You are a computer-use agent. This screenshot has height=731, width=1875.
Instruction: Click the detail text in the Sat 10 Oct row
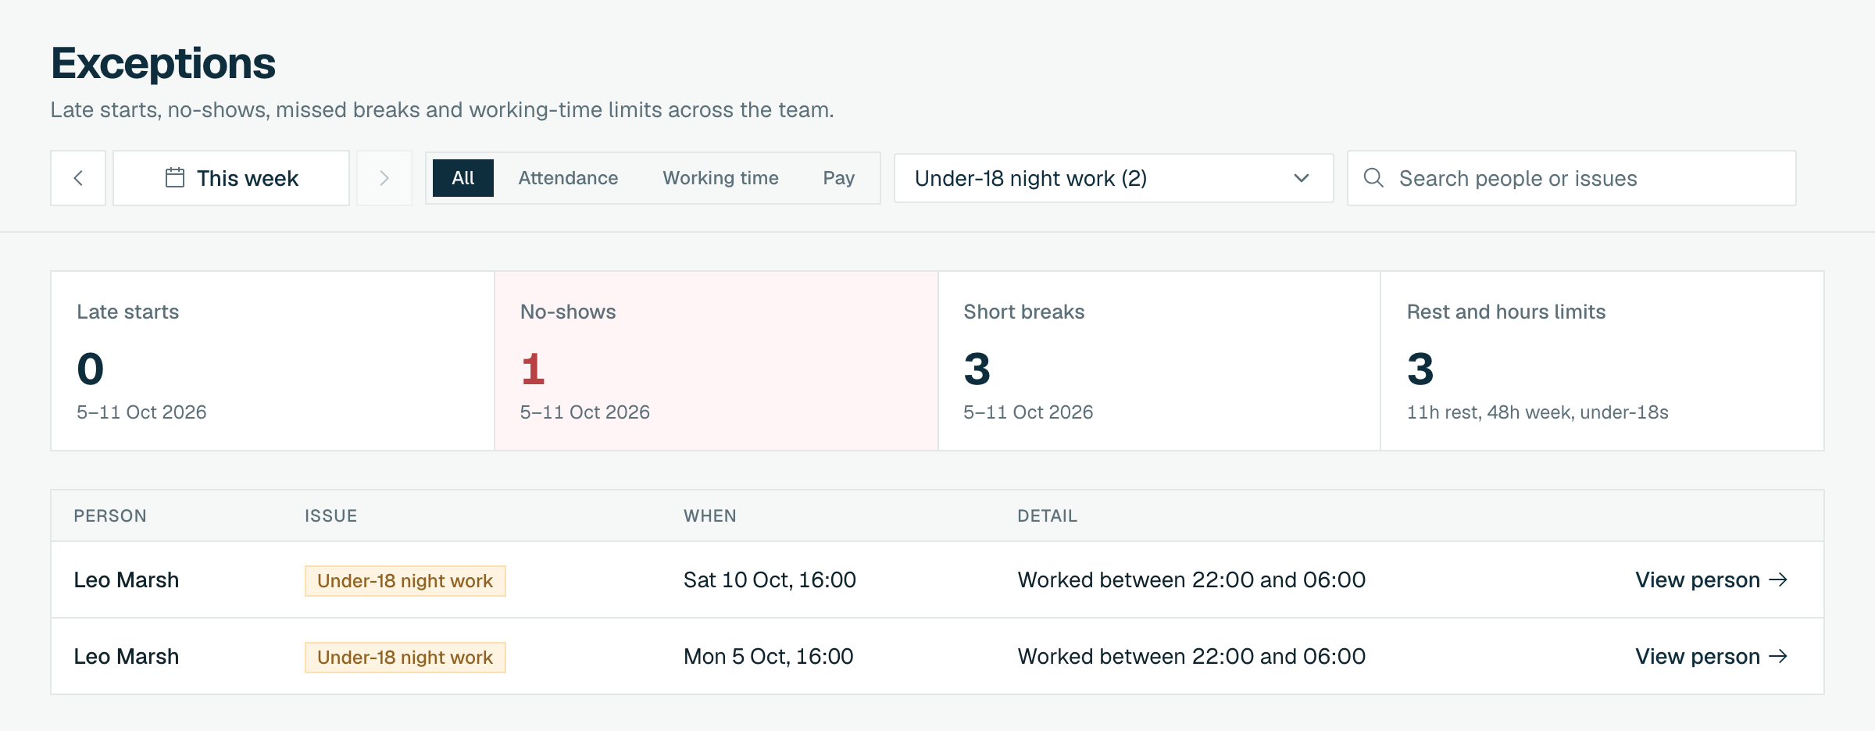(x=1191, y=579)
